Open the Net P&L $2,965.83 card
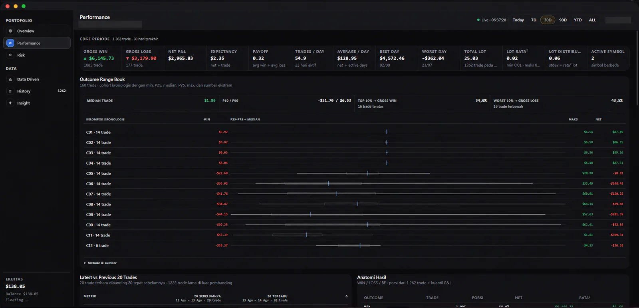This screenshot has height=308, width=639. [x=185, y=58]
